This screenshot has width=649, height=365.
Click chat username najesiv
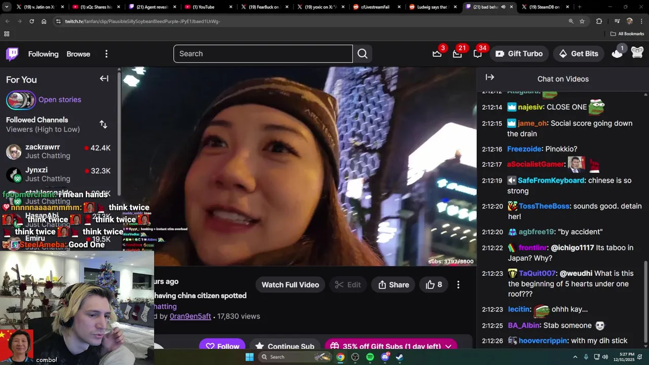[x=531, y=107]
